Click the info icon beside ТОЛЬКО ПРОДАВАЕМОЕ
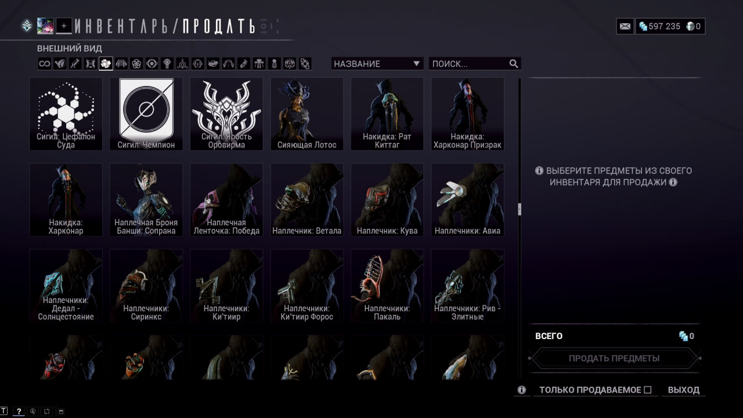The height and width of the screenshot is (418, 743). (x=522, y=390)
